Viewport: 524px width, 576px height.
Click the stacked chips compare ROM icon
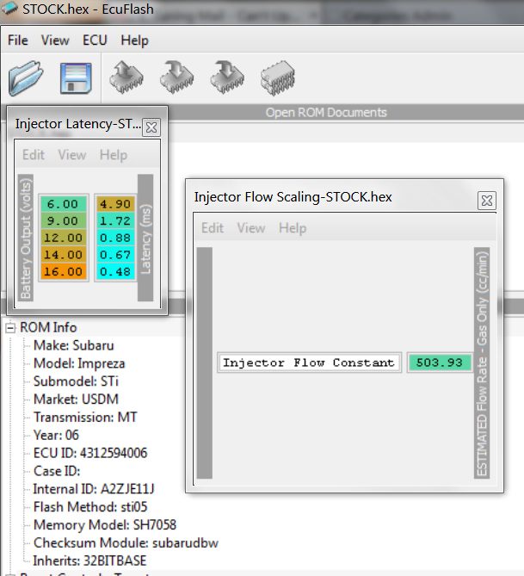tap(277, 77)
